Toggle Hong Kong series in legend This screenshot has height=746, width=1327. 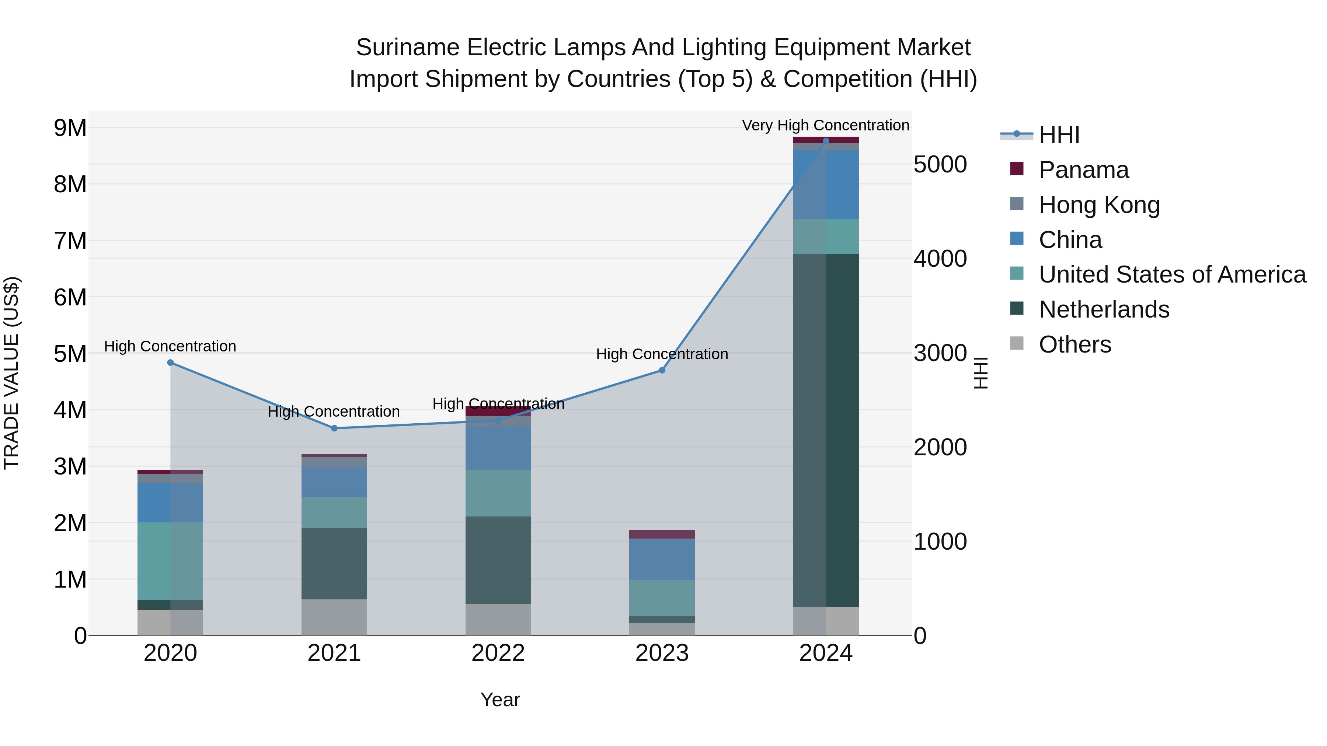pyautogui.click(x=1084, y=204)
